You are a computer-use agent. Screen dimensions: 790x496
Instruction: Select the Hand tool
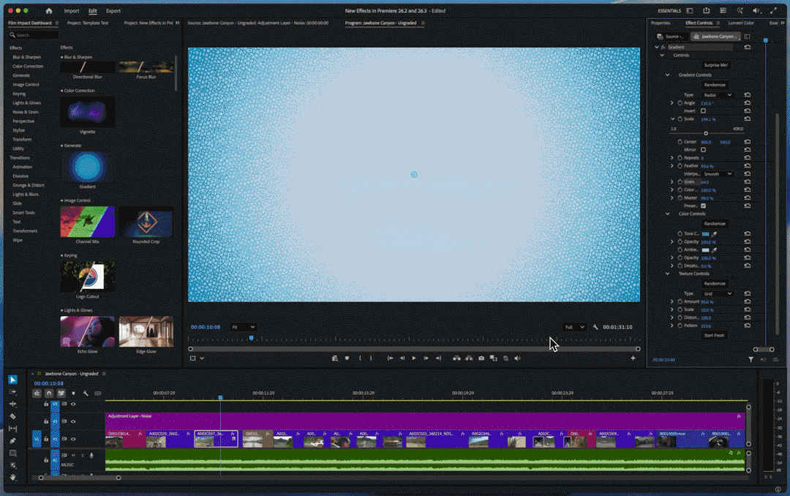[12, 477]
